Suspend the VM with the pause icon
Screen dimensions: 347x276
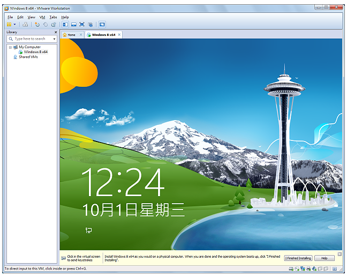point(9,24)
